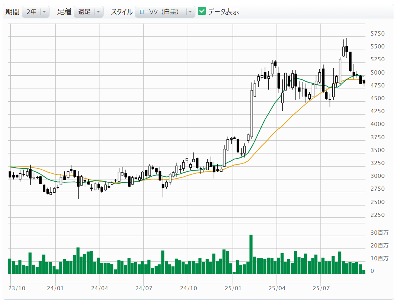
Task: Click the 24/04 date axis label
Action: point(99,288)
